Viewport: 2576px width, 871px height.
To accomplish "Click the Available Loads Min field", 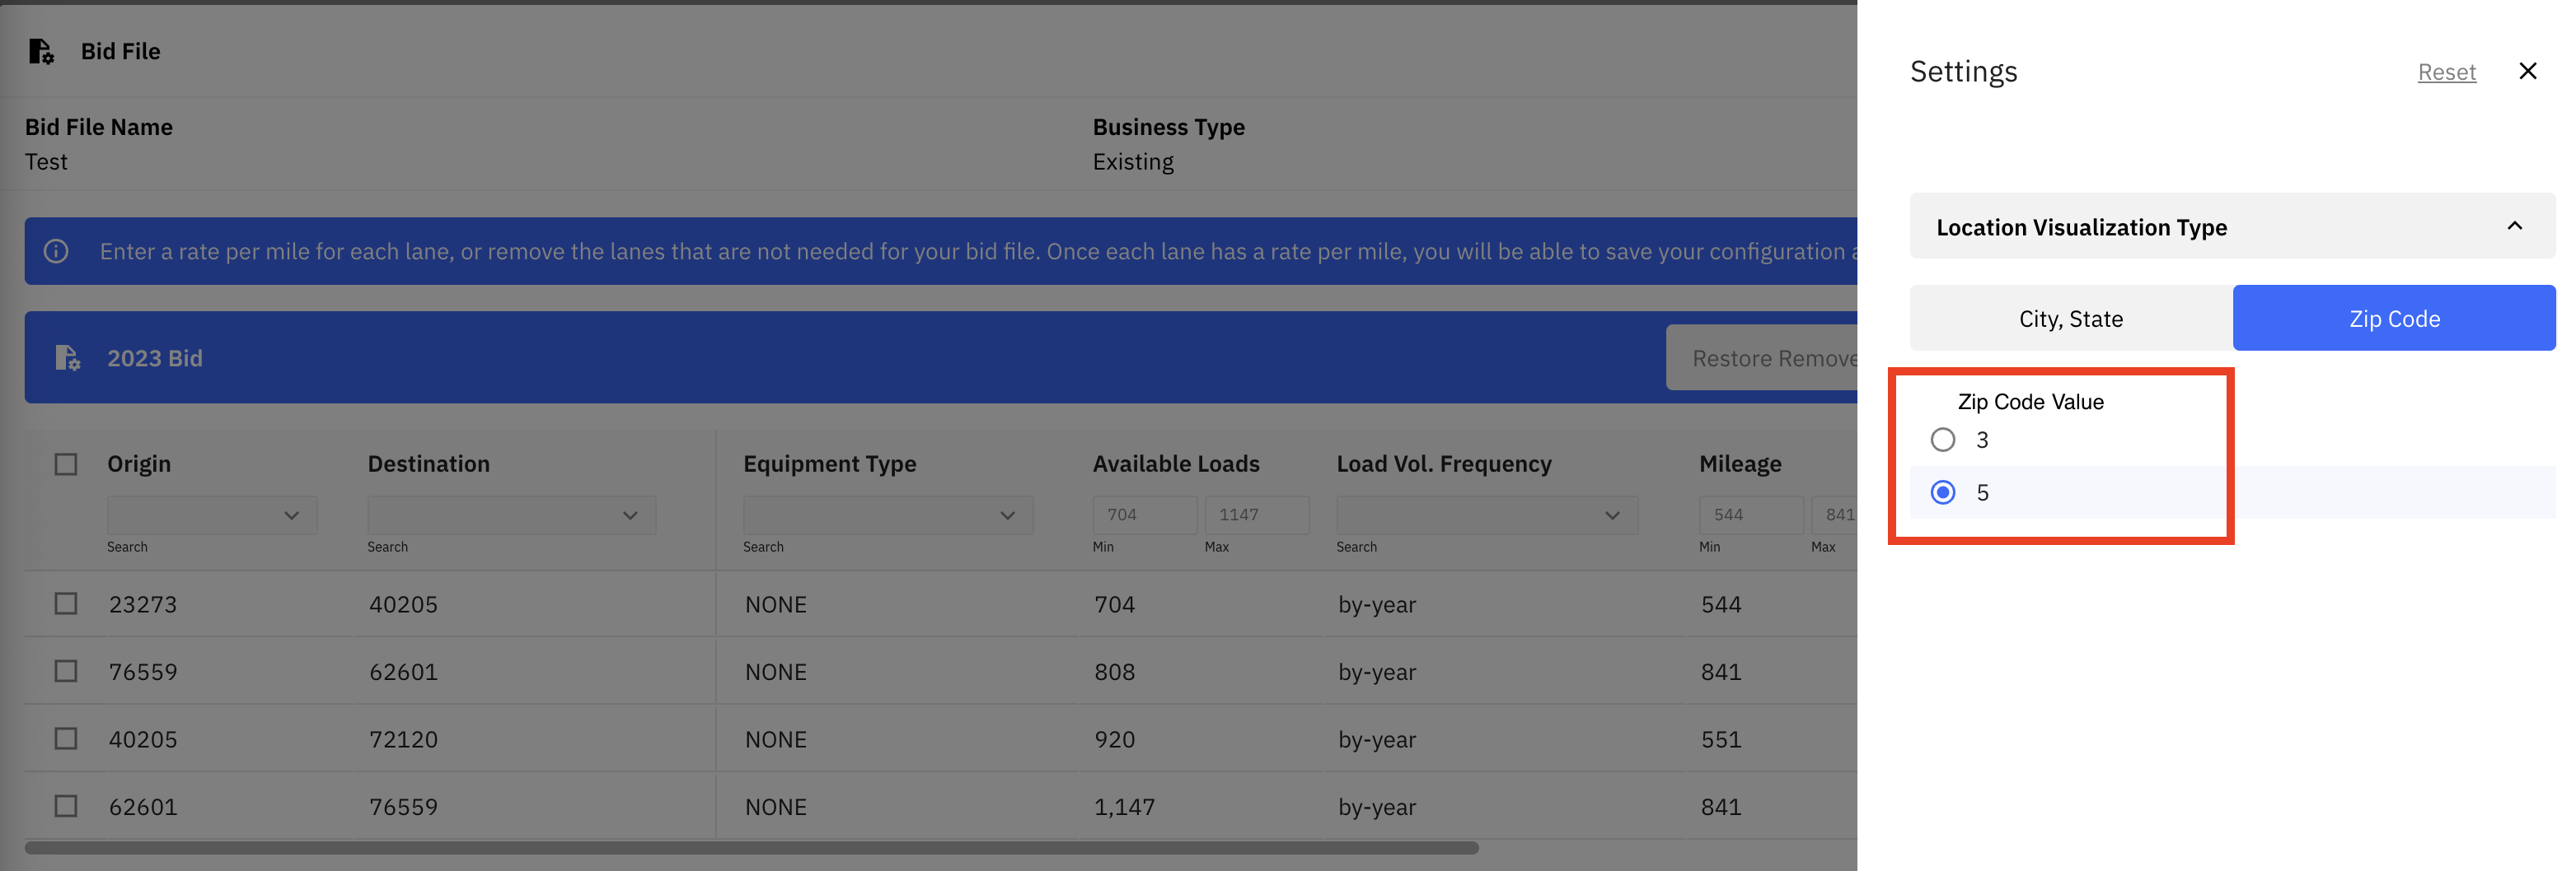I will [x=1144, y=515].
